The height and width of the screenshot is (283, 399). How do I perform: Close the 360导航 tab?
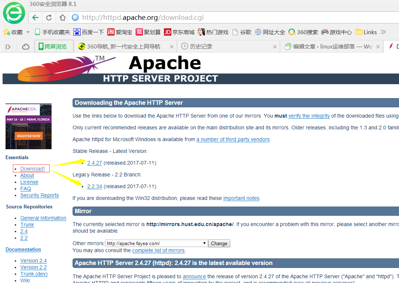click(x=172, y=47)
